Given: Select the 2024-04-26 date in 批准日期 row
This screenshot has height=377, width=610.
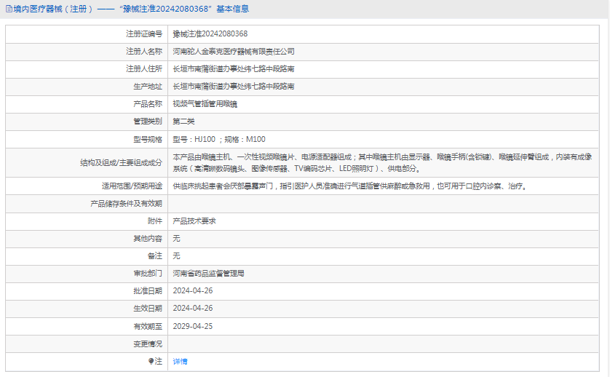Looking at the screenshot, I should 193,290.
